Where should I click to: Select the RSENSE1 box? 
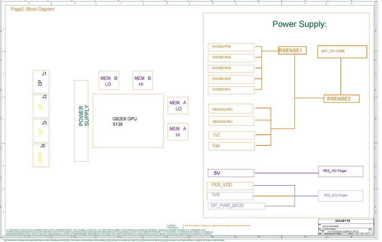[x=292, y=50]
